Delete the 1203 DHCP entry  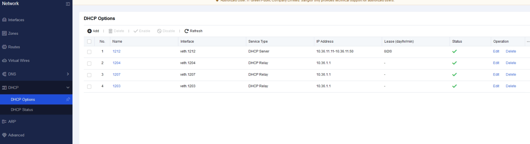511,86
